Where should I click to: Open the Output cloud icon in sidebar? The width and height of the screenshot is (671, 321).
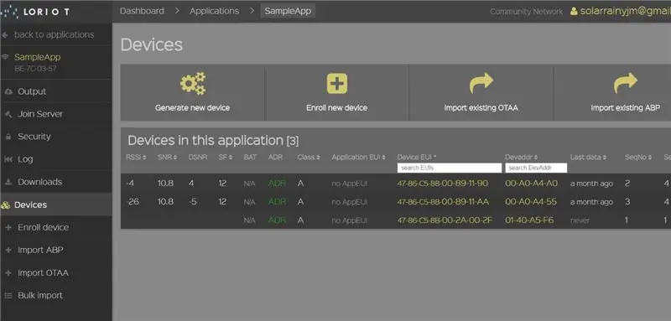tap(8, 92)
